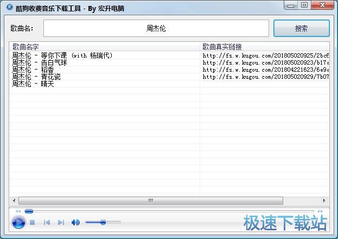Image resolution: width=338 pixels, height=239 pixels.
Task: Skip to the next track
Action: pos(61,222)
